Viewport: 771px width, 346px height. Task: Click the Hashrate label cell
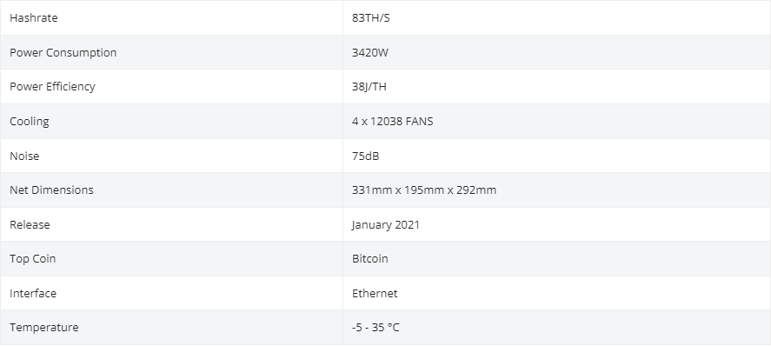pyautogui.click(x=171, y=17)
